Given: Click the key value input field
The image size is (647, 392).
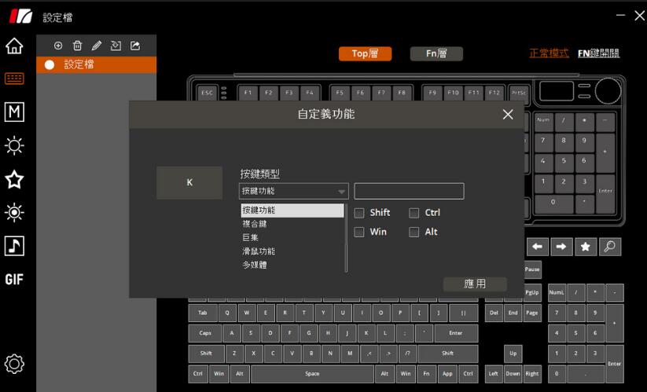Looking at the screenshot, I should coord(409,191).
